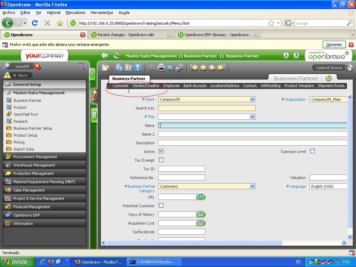This screenshot has height=267, width=356.
Task: Open the Help question mark icon
Action: 296,55
